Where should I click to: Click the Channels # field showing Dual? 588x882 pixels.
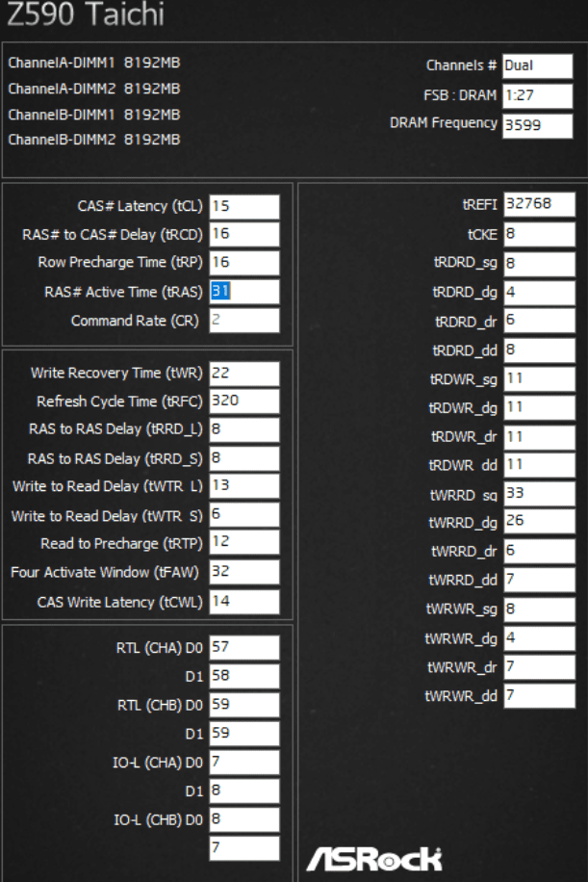coord(537,65)
